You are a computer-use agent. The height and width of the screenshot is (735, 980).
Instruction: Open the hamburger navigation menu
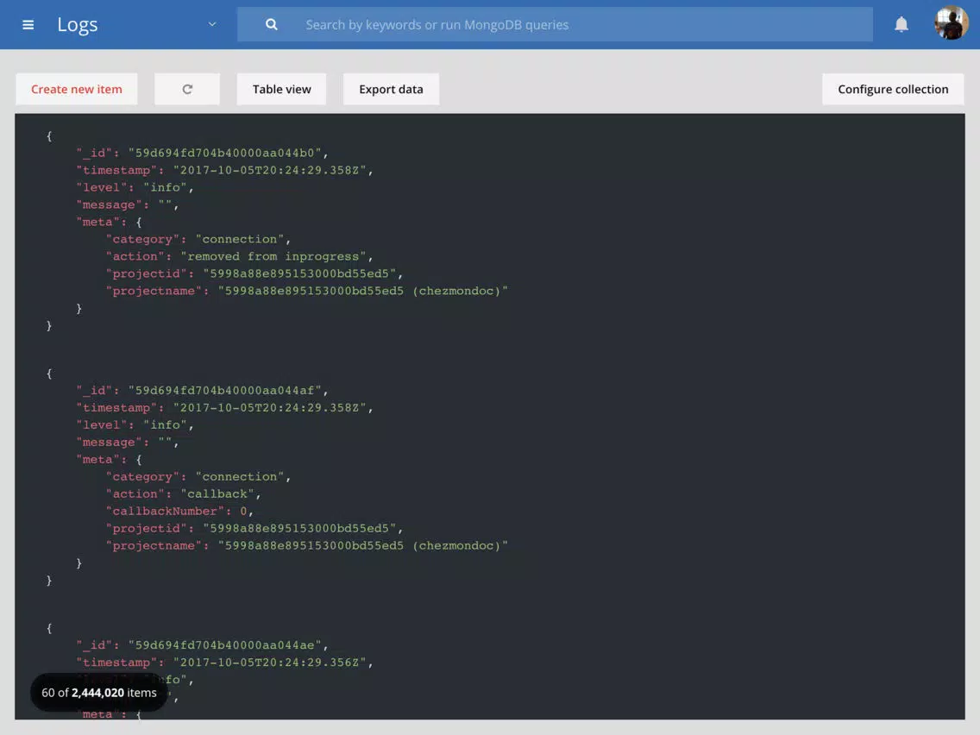click(28, 24)
